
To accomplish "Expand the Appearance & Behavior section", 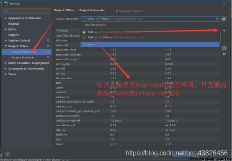I will click(5, 18).
